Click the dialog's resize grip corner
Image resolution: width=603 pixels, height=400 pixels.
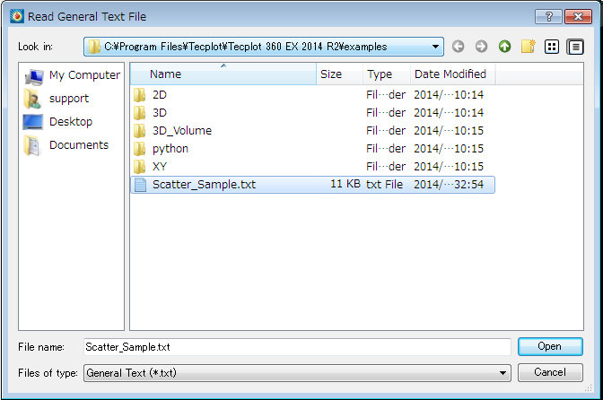pyautogui.click(x=588, y=388)
